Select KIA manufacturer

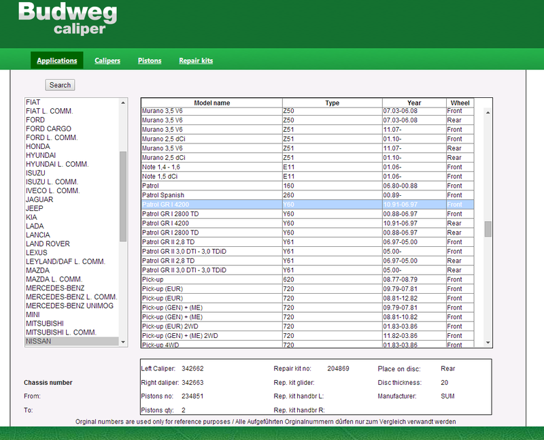coord(72,217)
